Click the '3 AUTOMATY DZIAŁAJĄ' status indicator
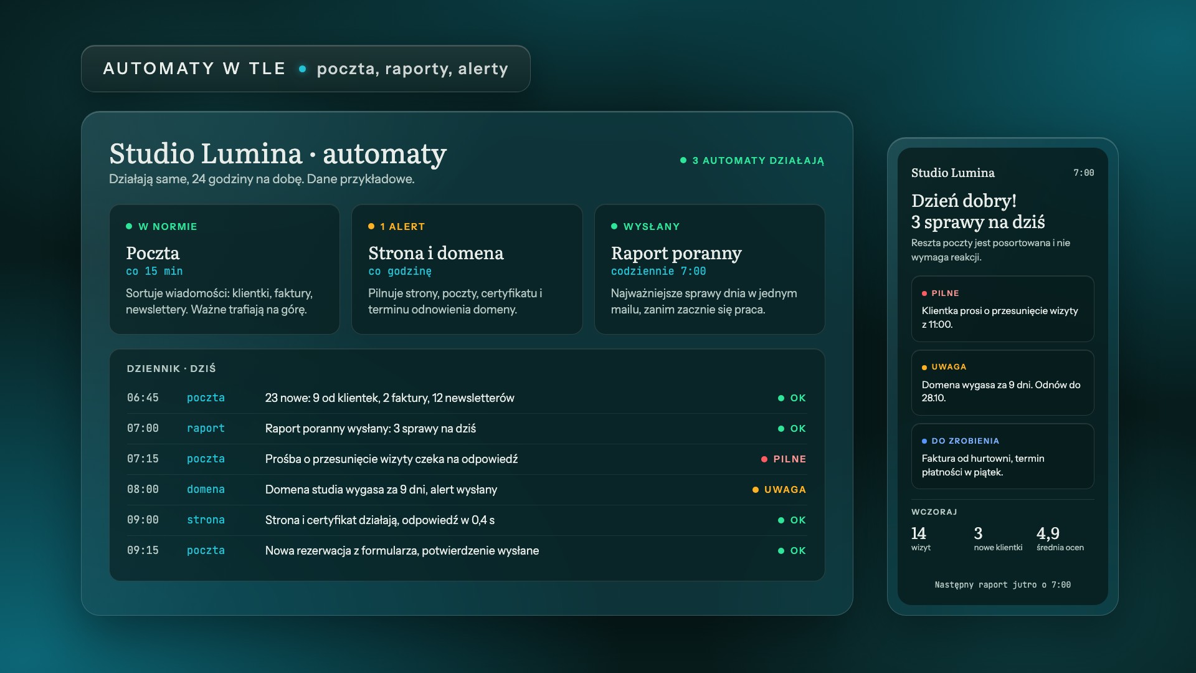Screen dimensions: 1196x673 tap(752, 161)
